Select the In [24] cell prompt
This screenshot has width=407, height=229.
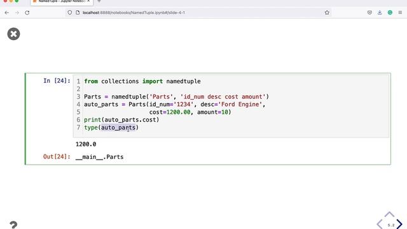[x=57, y=81]
